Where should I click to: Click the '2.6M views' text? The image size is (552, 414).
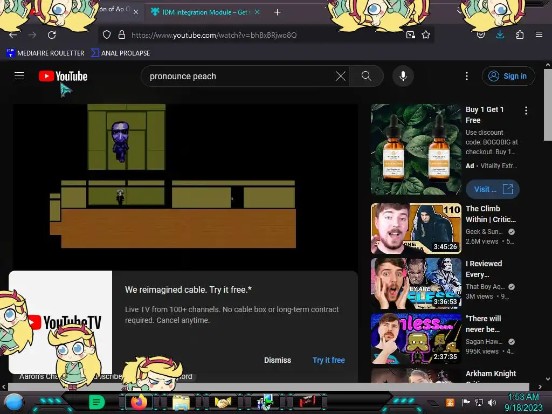482,241
